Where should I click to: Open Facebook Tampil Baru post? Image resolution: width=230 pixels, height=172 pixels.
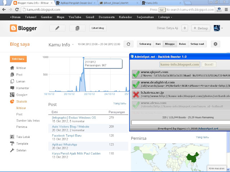(66, 135)
